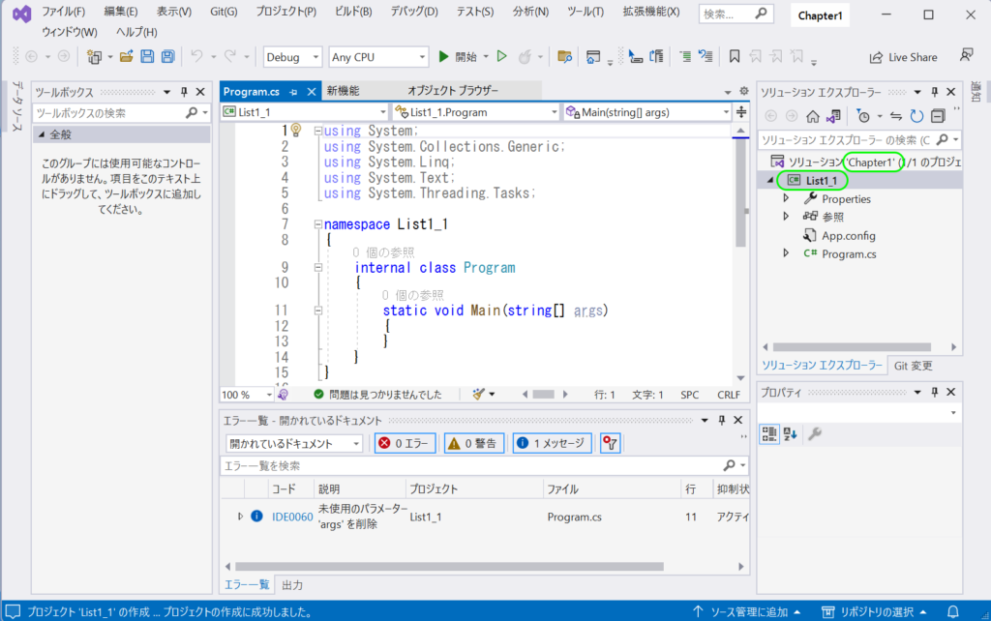Toggle a bookmark using the toolbar icon
This screenshot has width=991, height=621.
[x=733, y=56]
